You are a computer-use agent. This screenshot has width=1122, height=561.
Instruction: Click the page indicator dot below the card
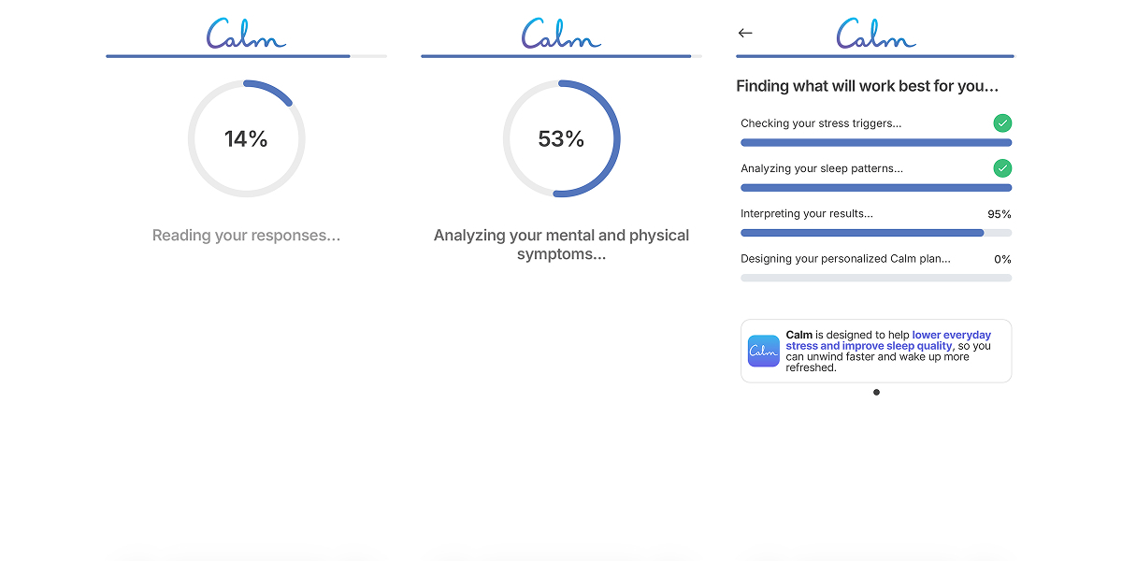click(x=876, y=393)
